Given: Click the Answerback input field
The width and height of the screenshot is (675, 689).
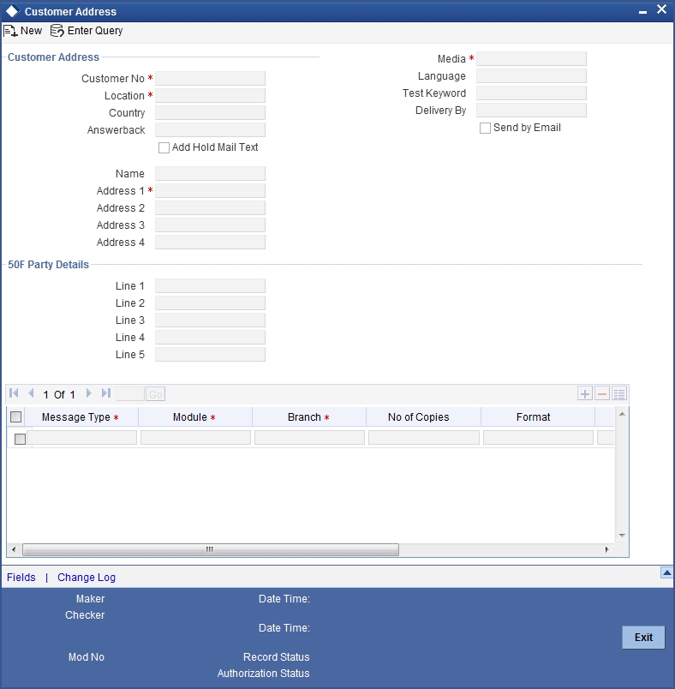Looking at the screenshot, I should tap(210, 130).
